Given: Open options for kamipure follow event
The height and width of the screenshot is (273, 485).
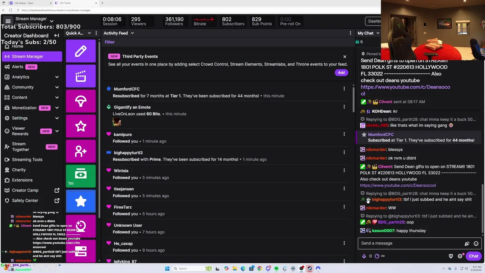Looking at the screenshot, I should click(x=344, y=134).
